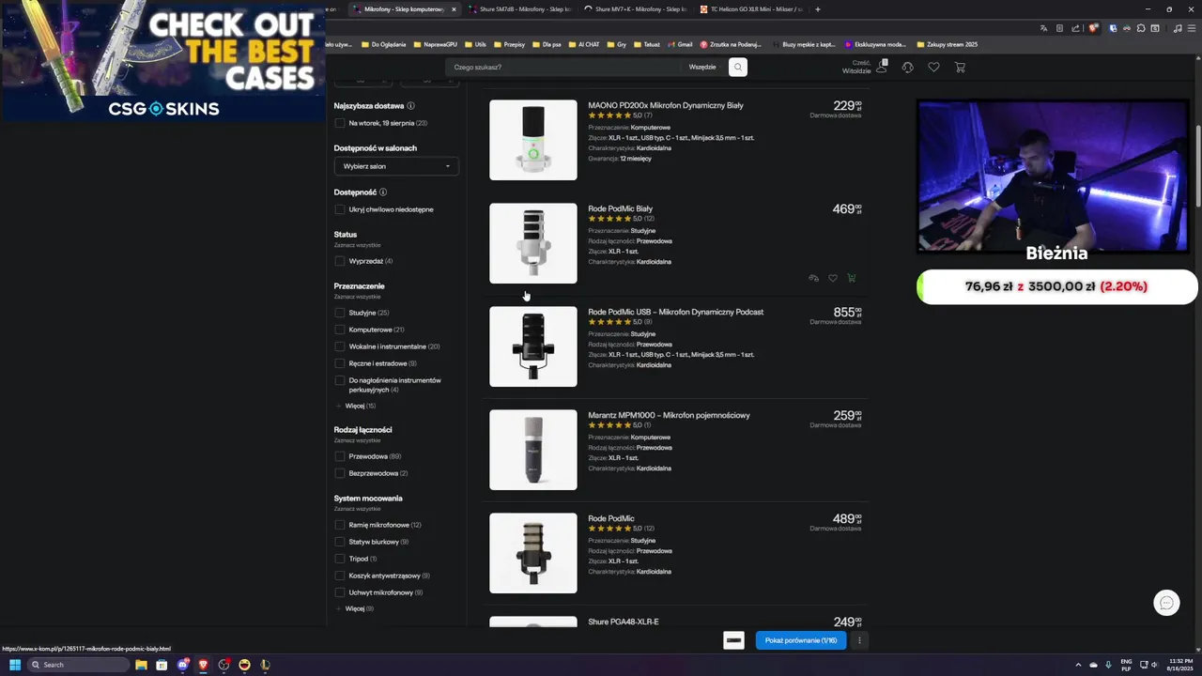The height and width of the screenshot is (676, 1202).
Task: Add Rode PodMic Biały to wishlist
Action: [x=832, y=278]
